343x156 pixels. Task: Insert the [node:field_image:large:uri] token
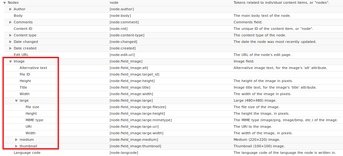[134, 126]
